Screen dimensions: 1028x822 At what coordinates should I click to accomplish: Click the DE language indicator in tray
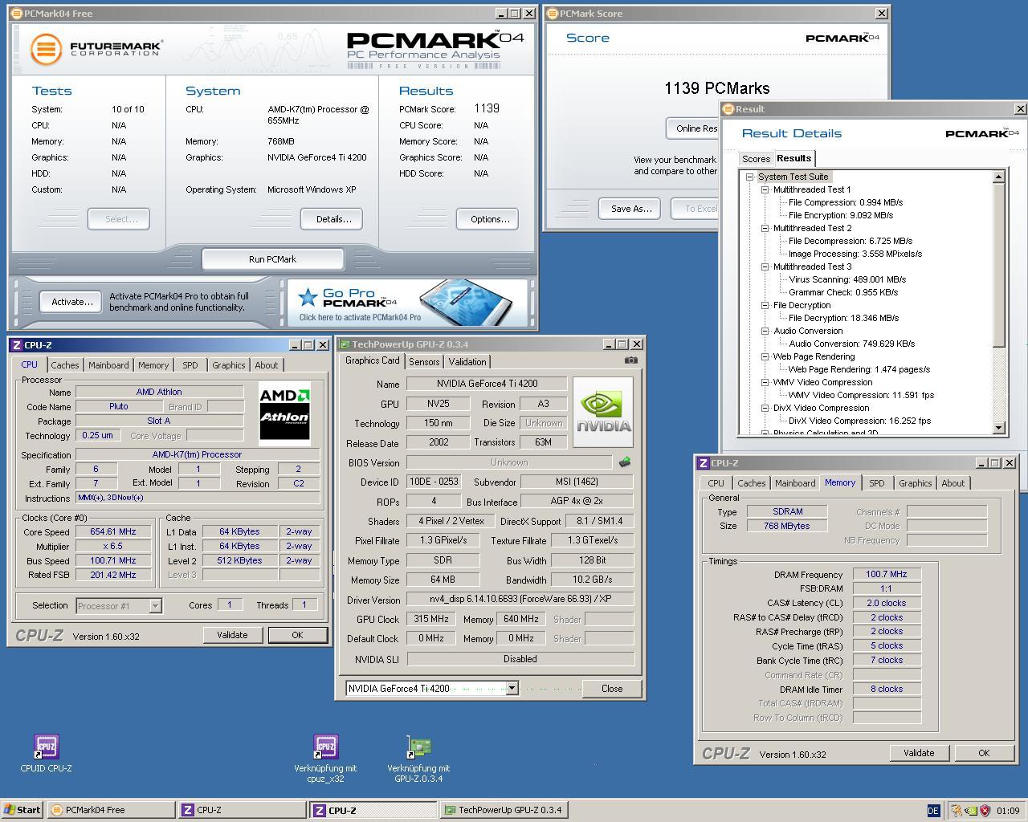coord(933,811)
